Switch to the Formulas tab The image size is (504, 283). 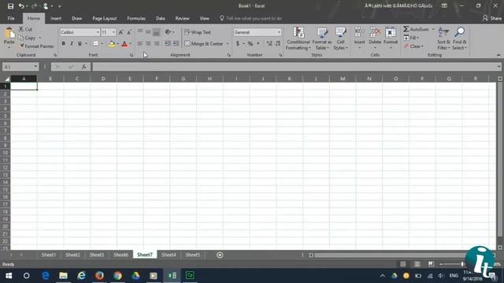click(136, 18)
